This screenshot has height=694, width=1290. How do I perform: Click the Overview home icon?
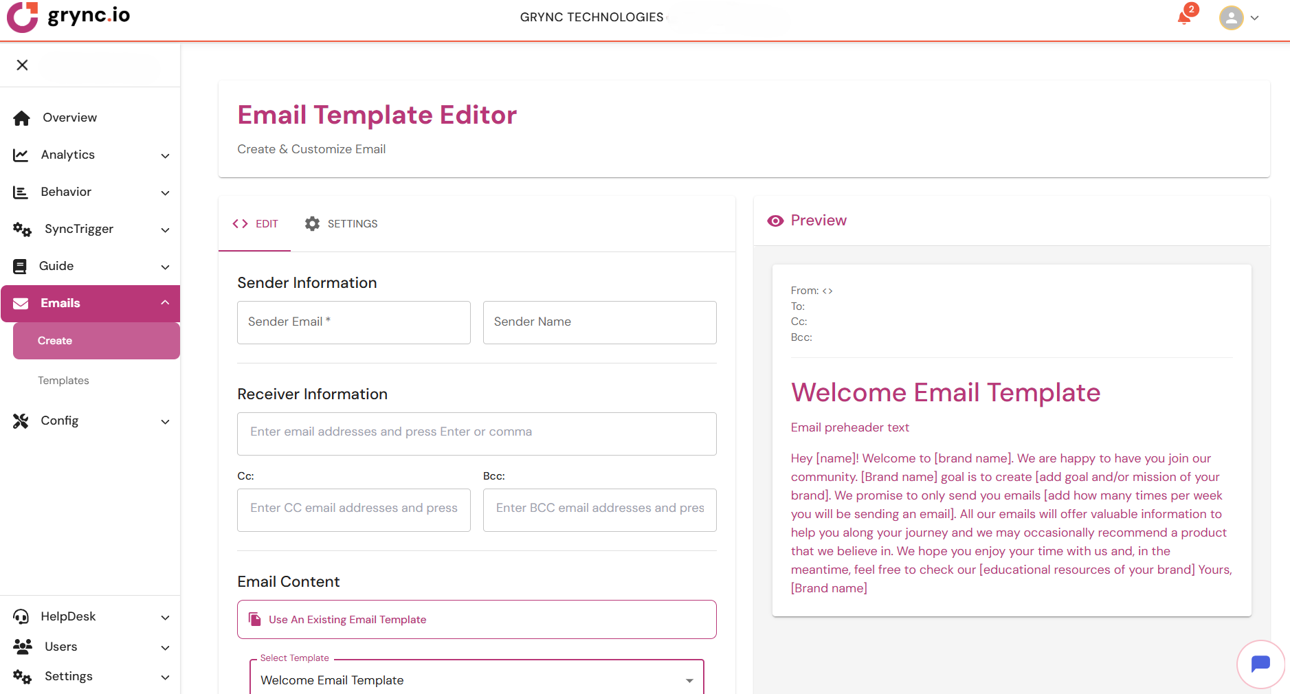pyautogui.click(x=21, y=118)
